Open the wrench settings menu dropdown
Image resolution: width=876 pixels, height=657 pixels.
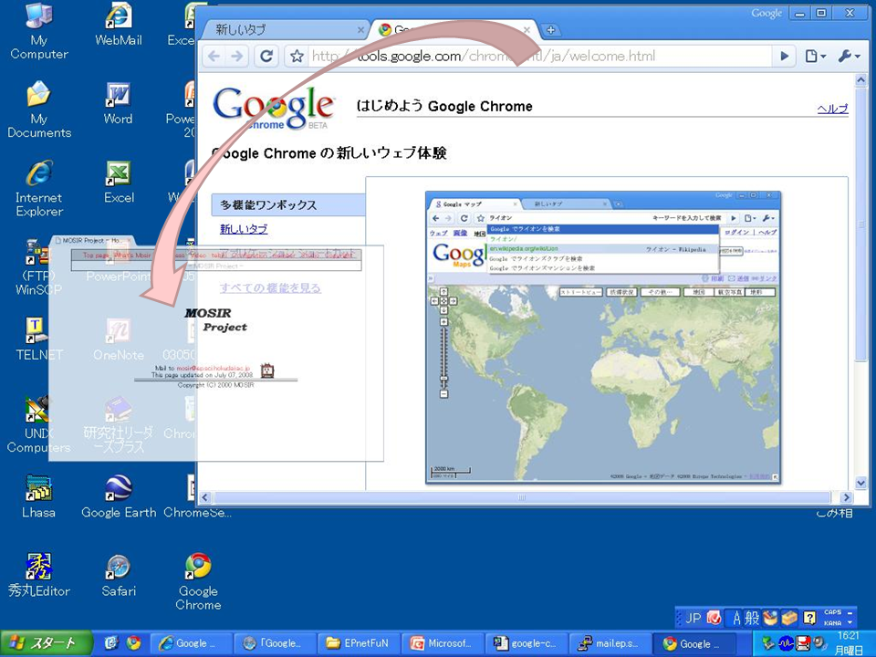(x=848, y=57)
